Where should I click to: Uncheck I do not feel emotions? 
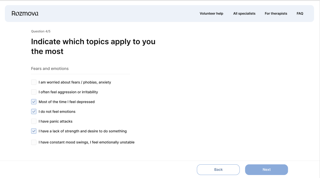pos(34,112)
